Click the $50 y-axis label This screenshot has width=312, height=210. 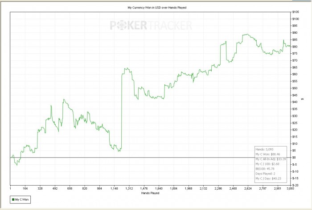295,88
